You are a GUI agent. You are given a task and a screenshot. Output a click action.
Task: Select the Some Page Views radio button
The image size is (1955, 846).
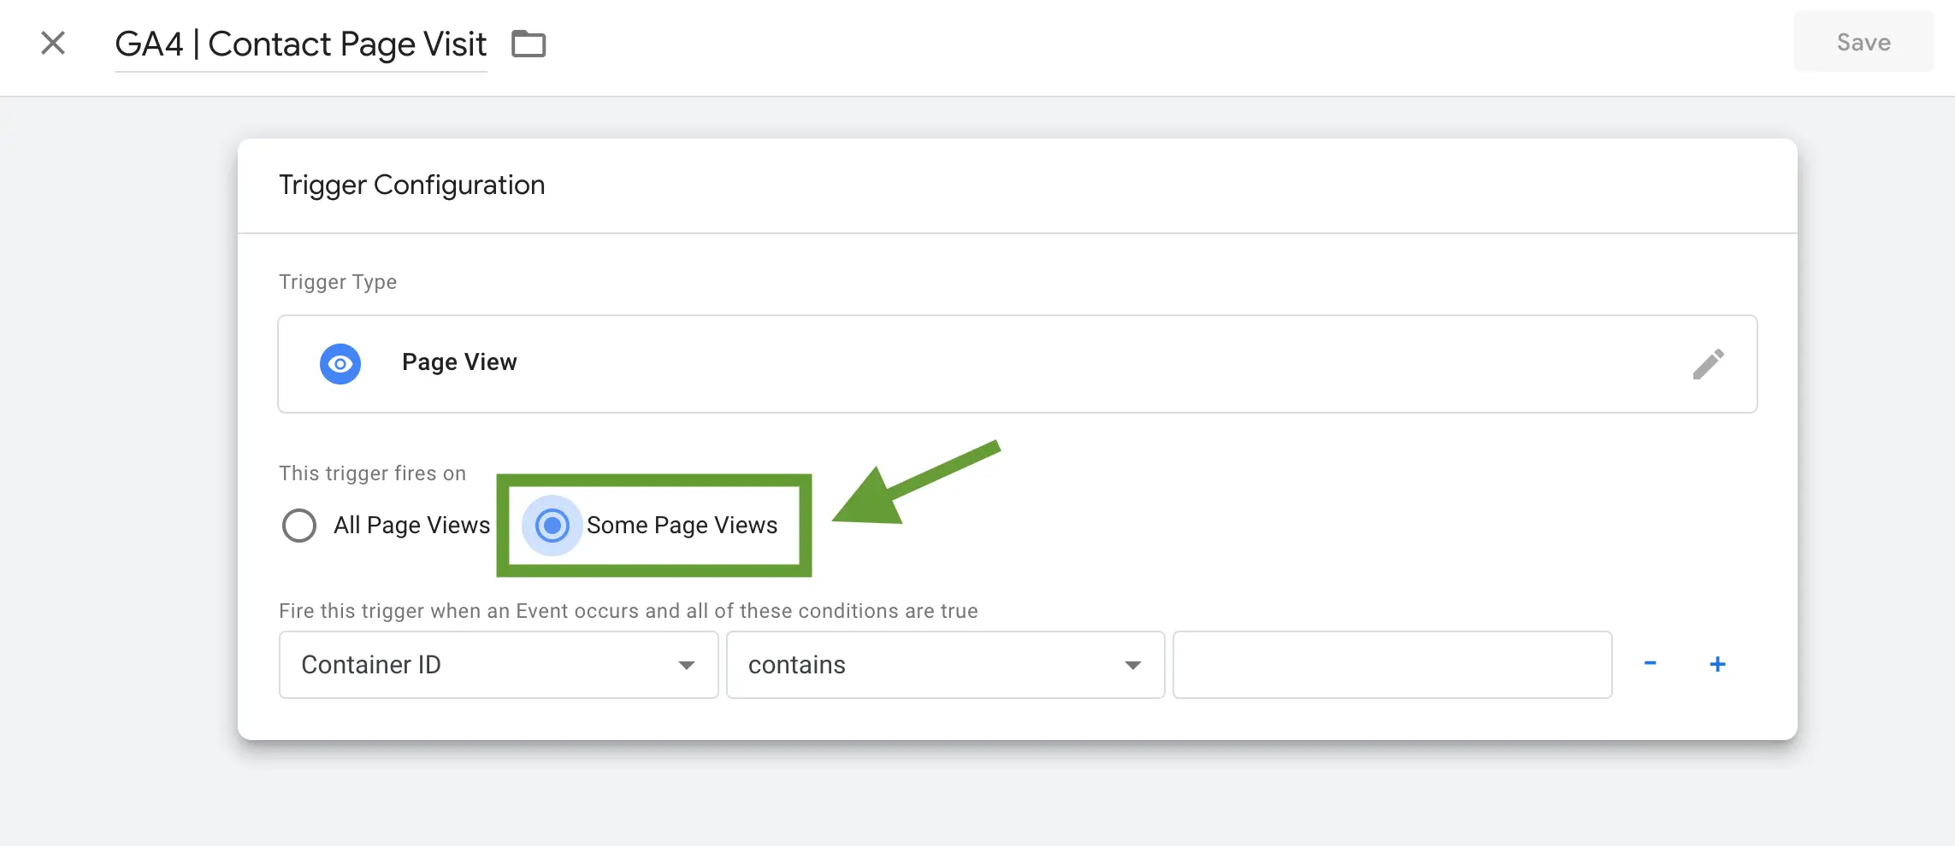pyautogui.click(x=552, y=526)
